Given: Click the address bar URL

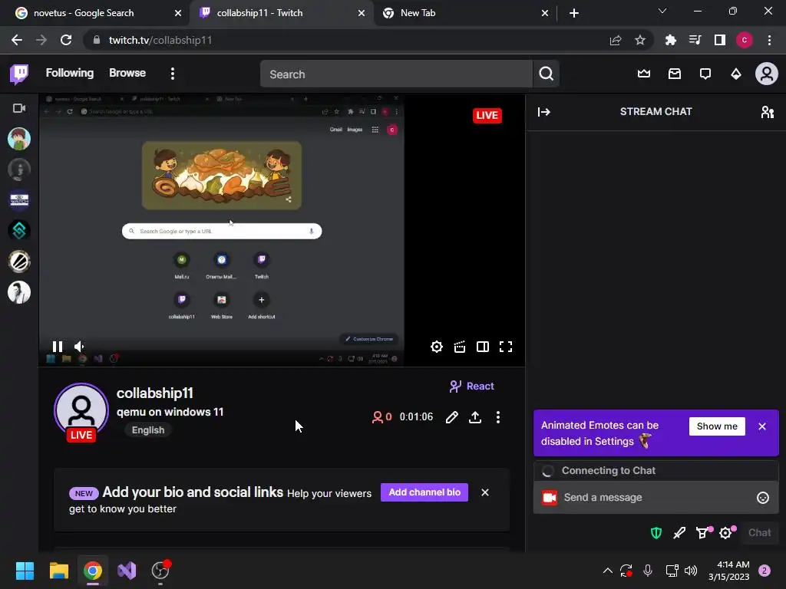Looking at the screenshot, I should [x=160, y=40].
